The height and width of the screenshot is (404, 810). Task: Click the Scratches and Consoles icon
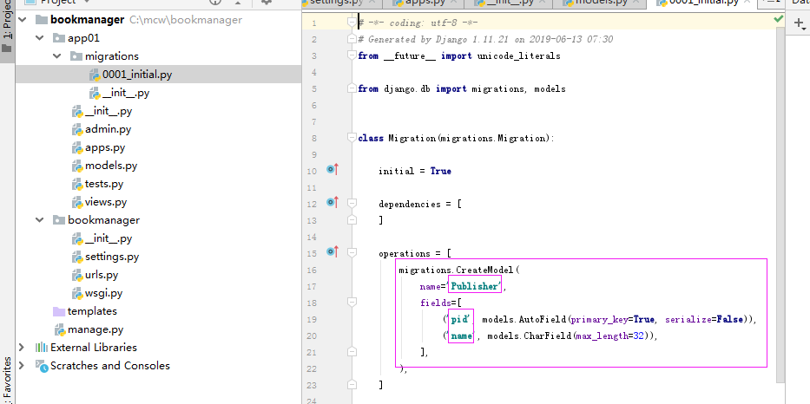click(x=42, y=366)
